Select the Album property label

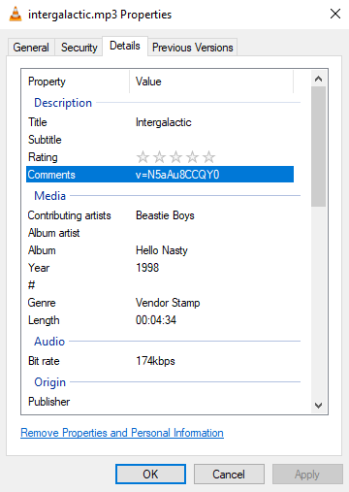(x=42, y=250)
